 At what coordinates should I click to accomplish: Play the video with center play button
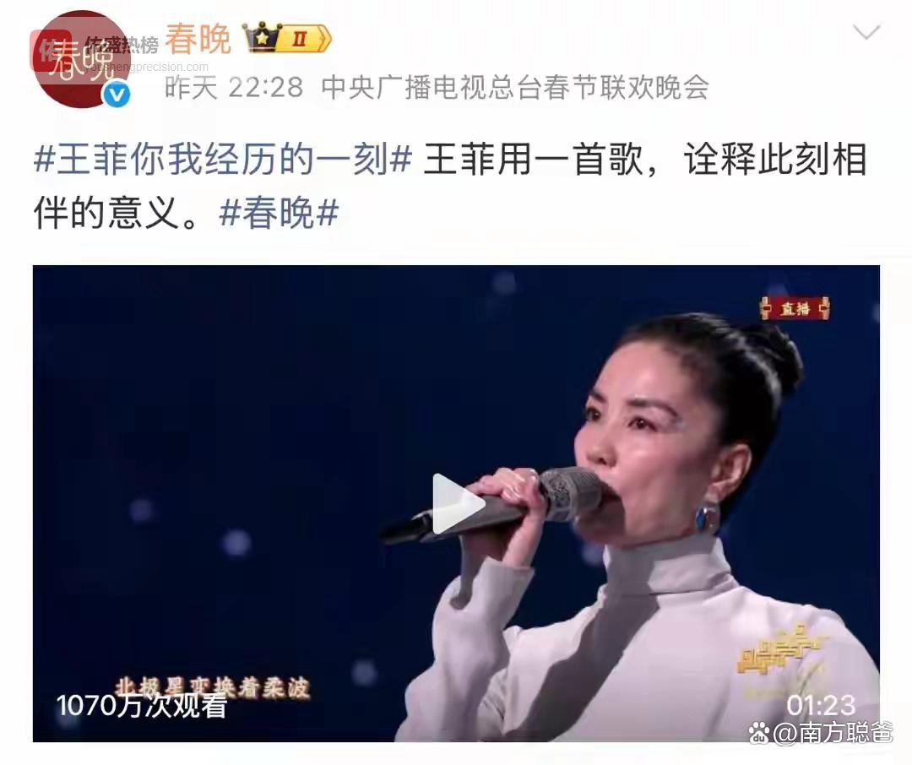457,503
